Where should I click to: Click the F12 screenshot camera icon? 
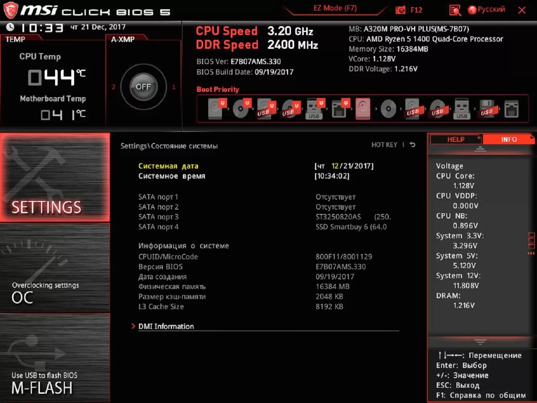coord(400,10)
